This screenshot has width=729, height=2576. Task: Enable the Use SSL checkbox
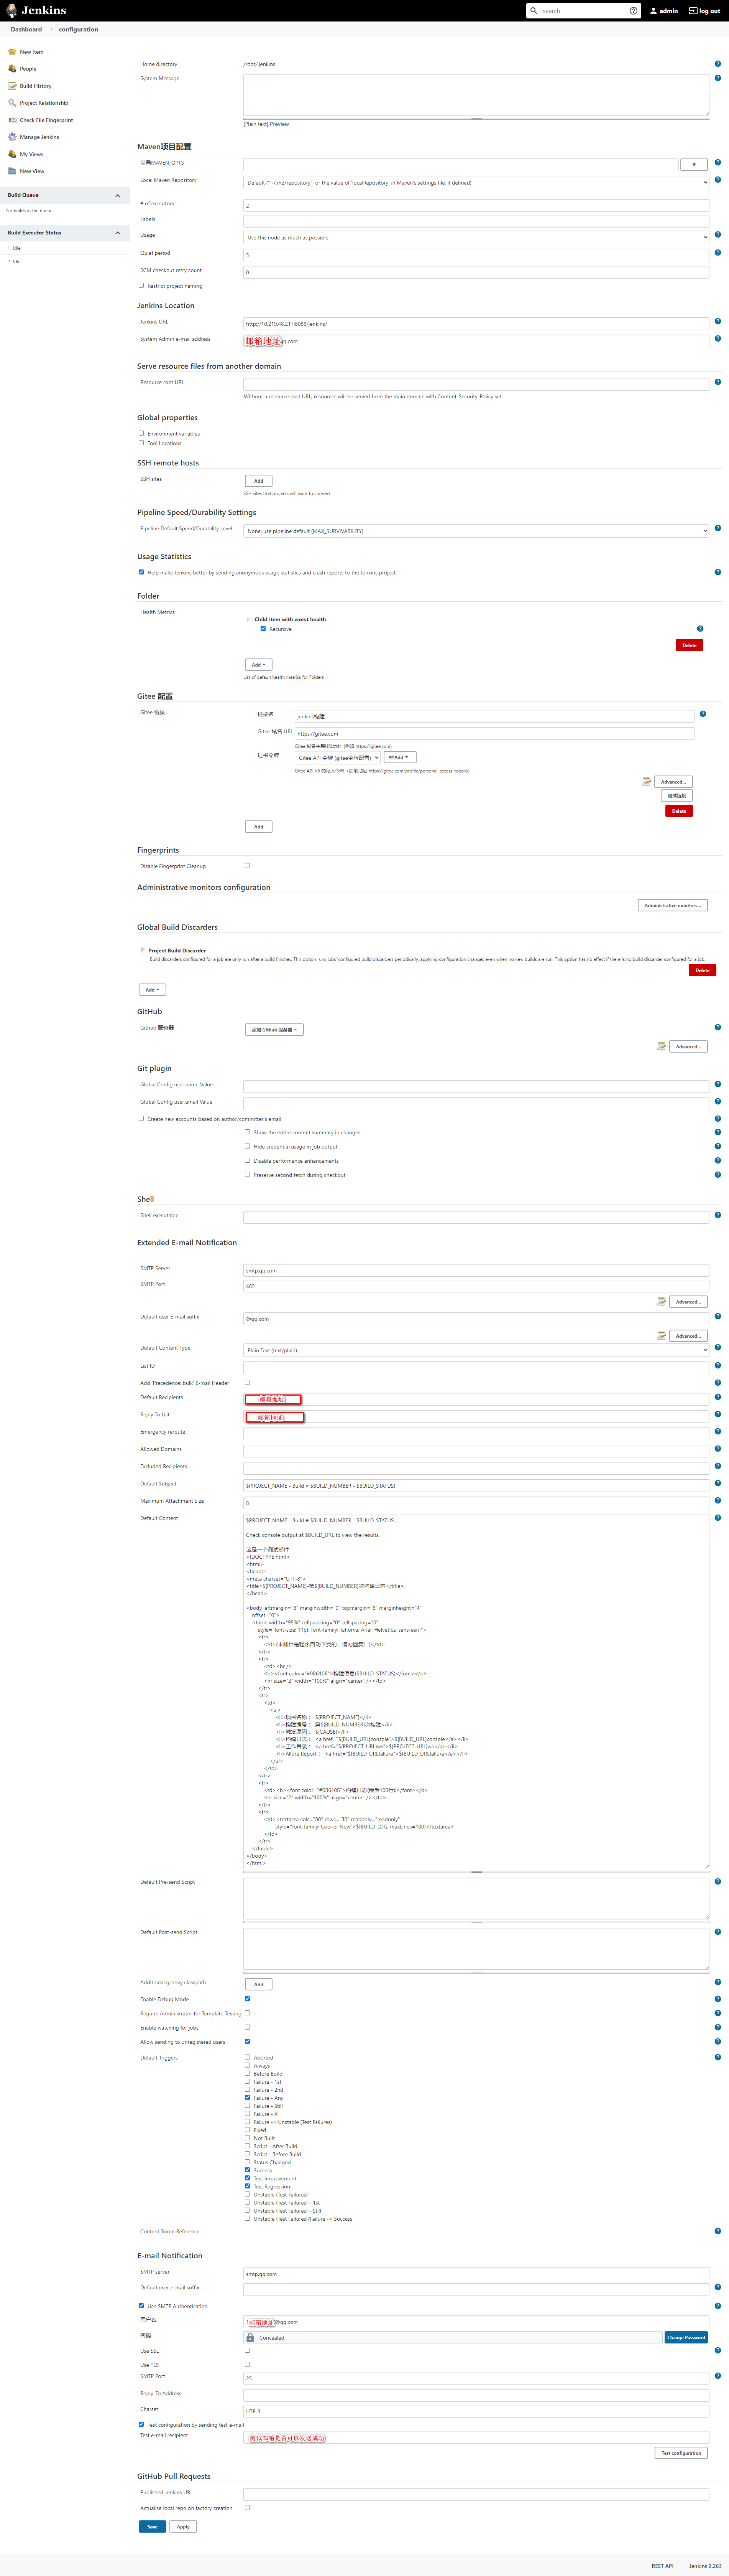coord(248,2350)
